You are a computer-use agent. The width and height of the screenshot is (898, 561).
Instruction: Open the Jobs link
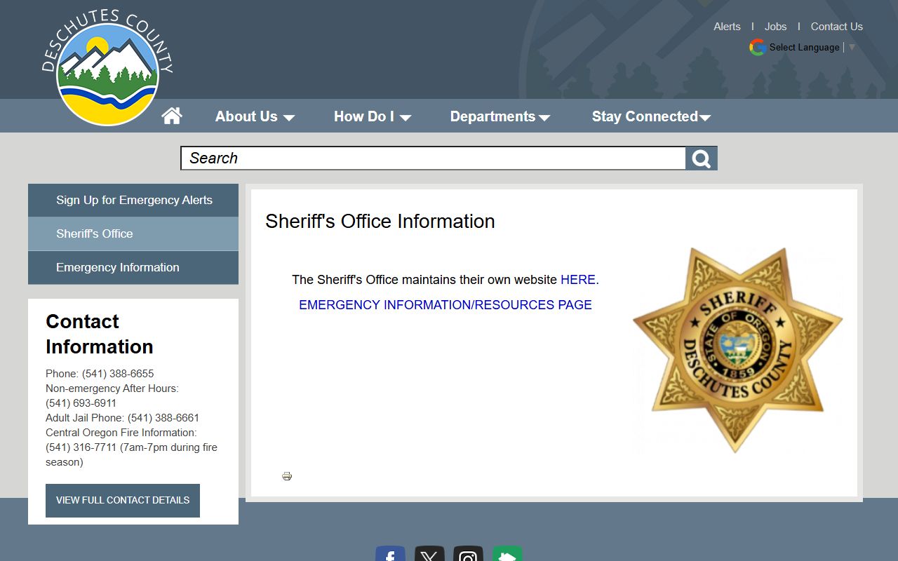[775, 27]
